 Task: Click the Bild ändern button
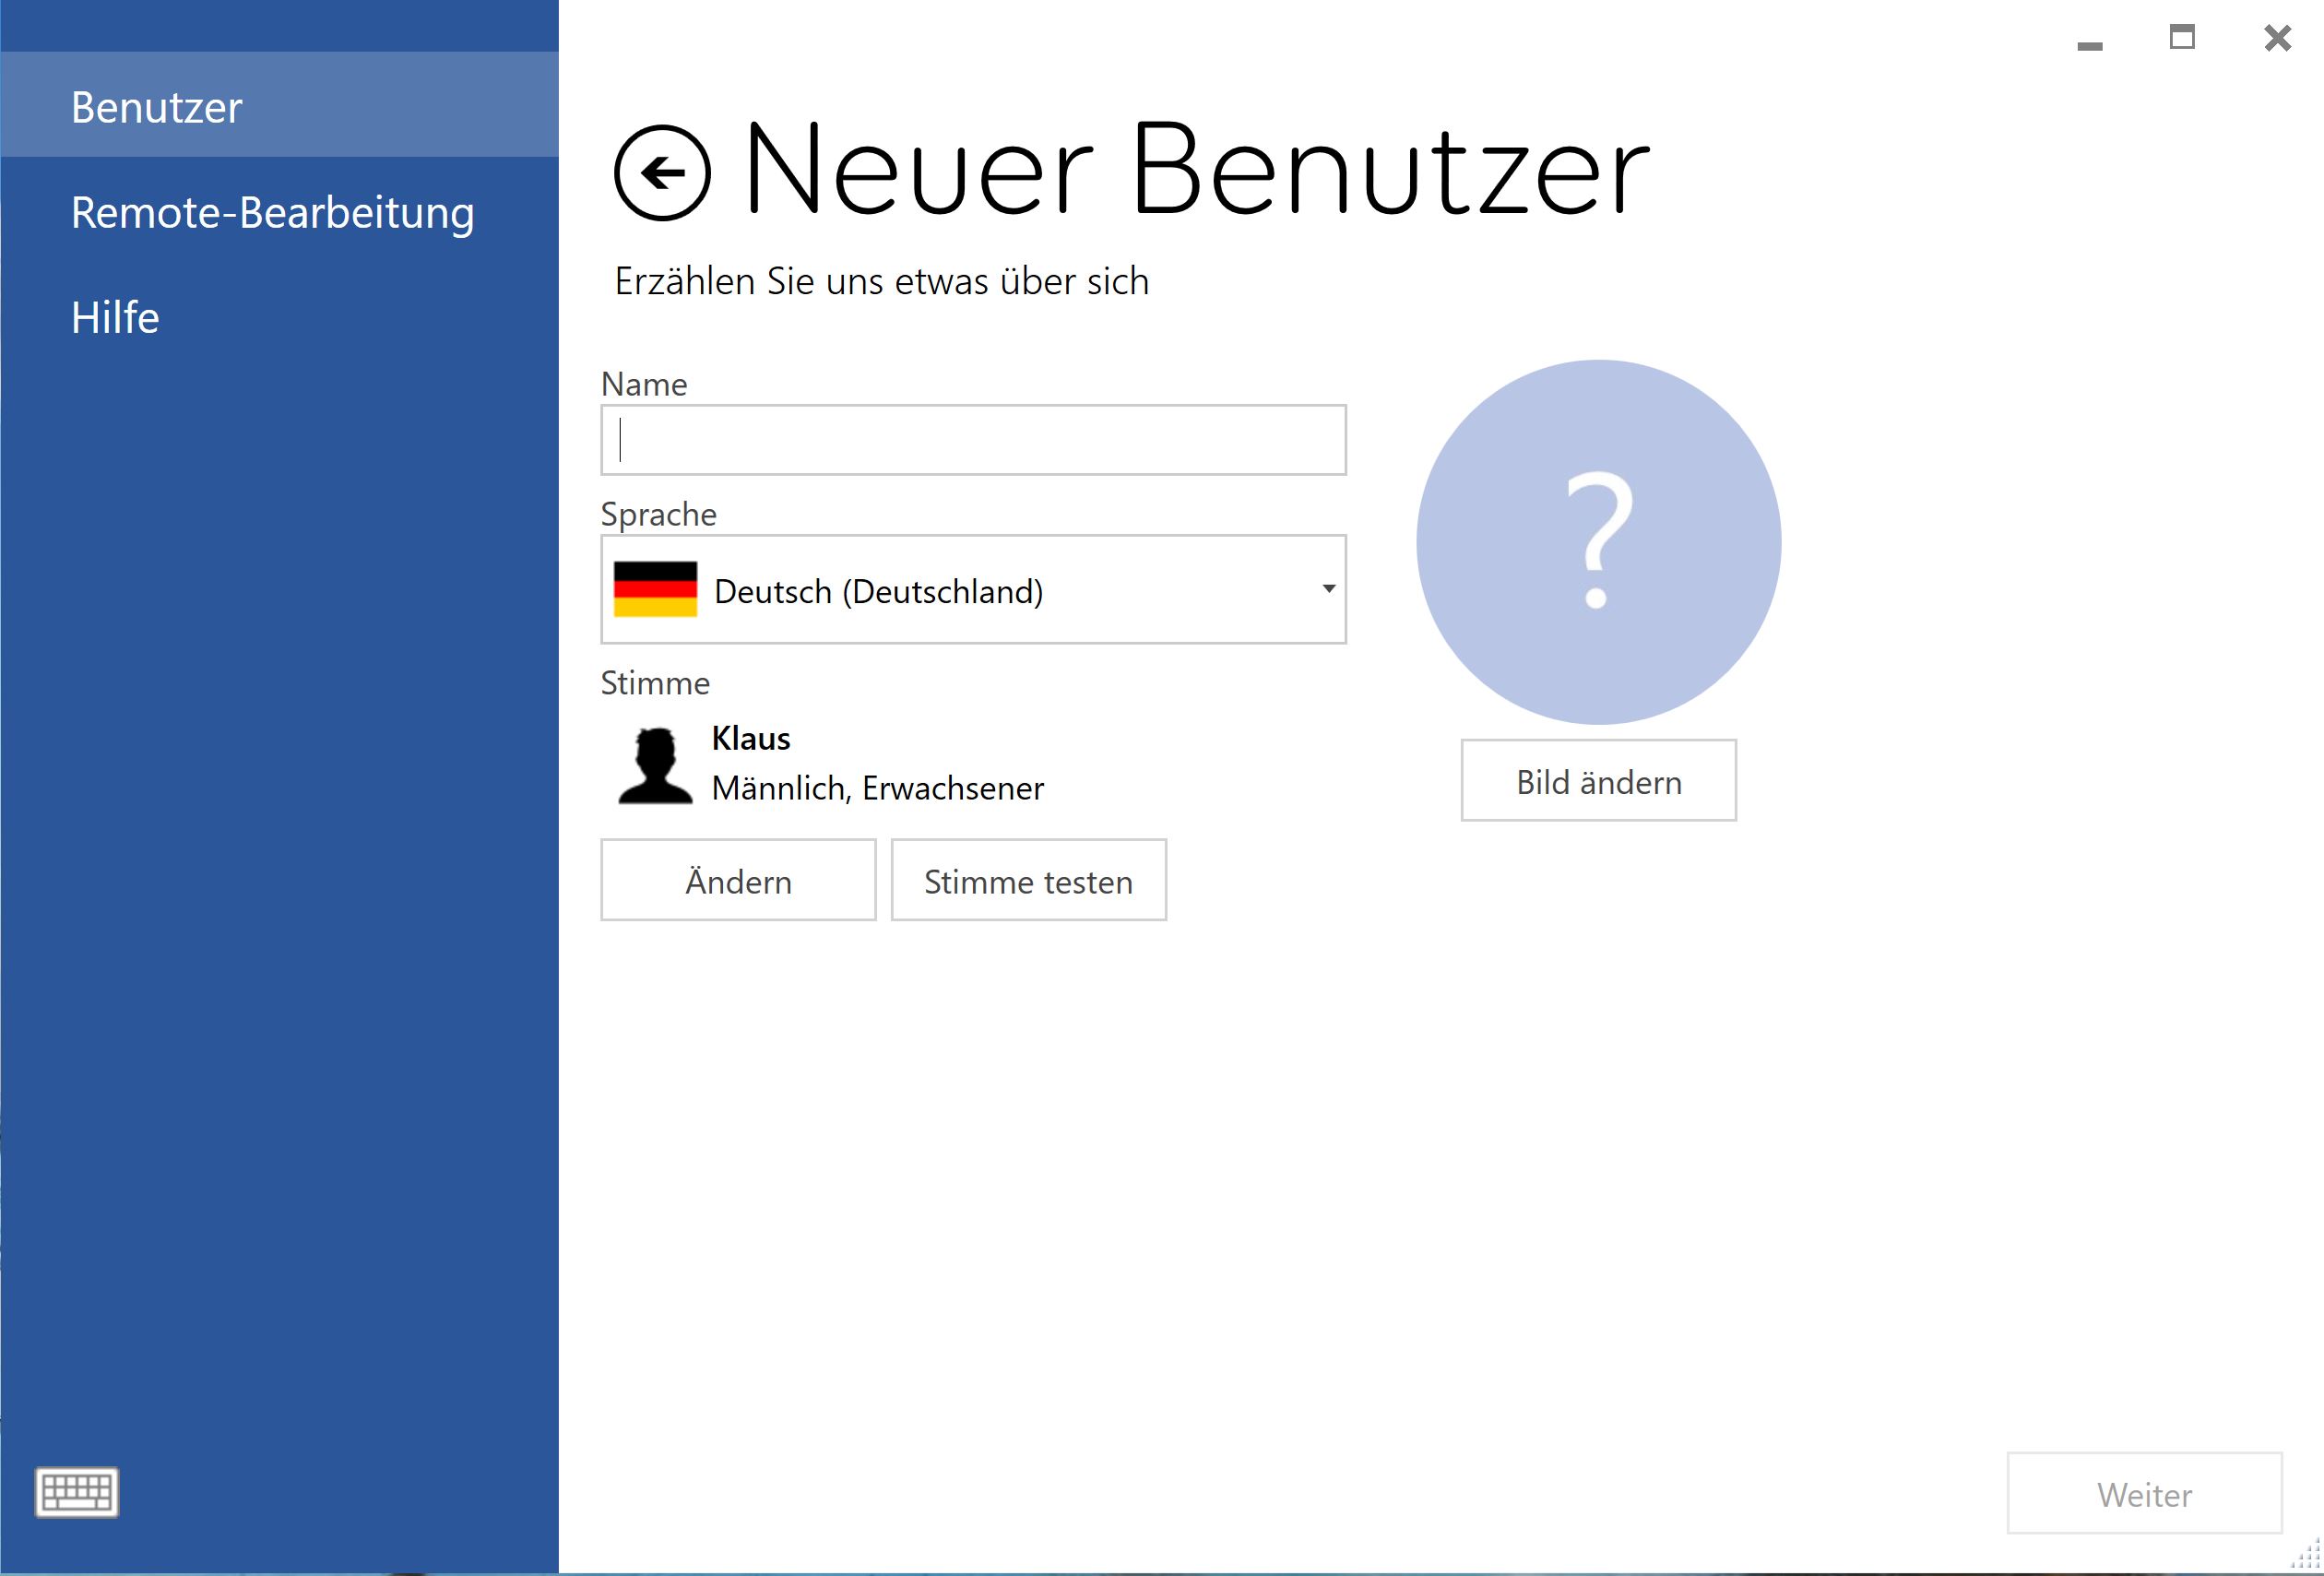pos(1598,781)
